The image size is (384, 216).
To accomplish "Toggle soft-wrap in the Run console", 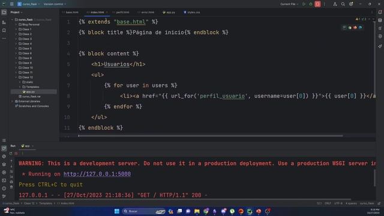I will point(11,172).
